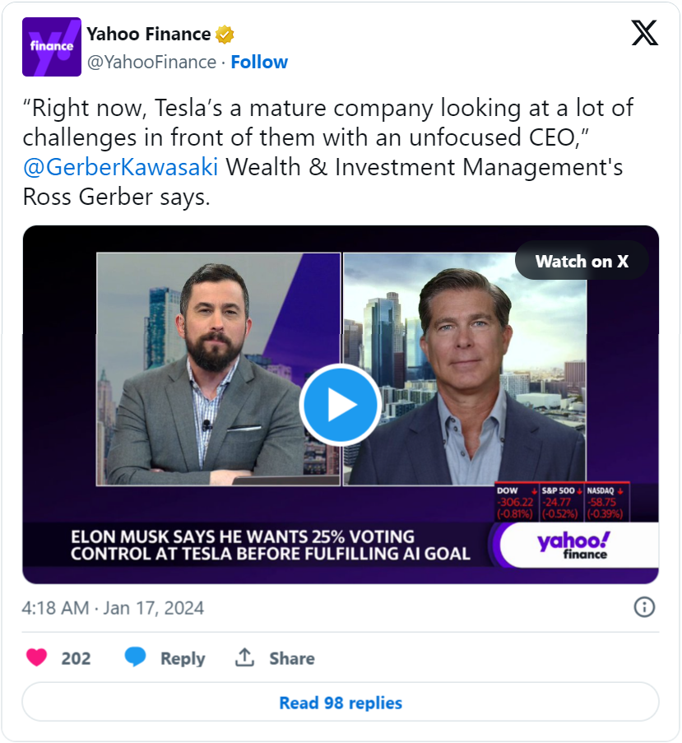Click the reply speech bubble icon
The height and width of the screenshot is (743, 682).
coord(136,658)
